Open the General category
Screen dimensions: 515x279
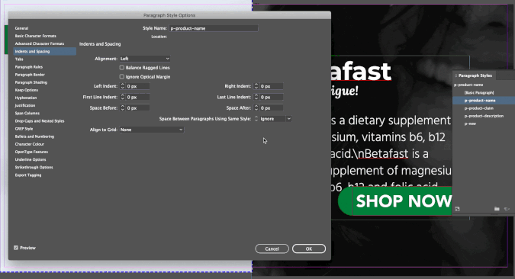point(21,28)
